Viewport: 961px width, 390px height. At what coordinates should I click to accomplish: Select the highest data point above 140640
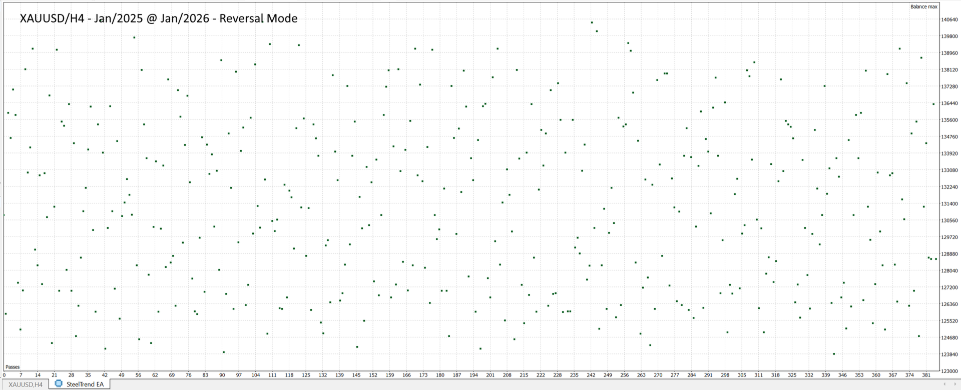point(592,22)
